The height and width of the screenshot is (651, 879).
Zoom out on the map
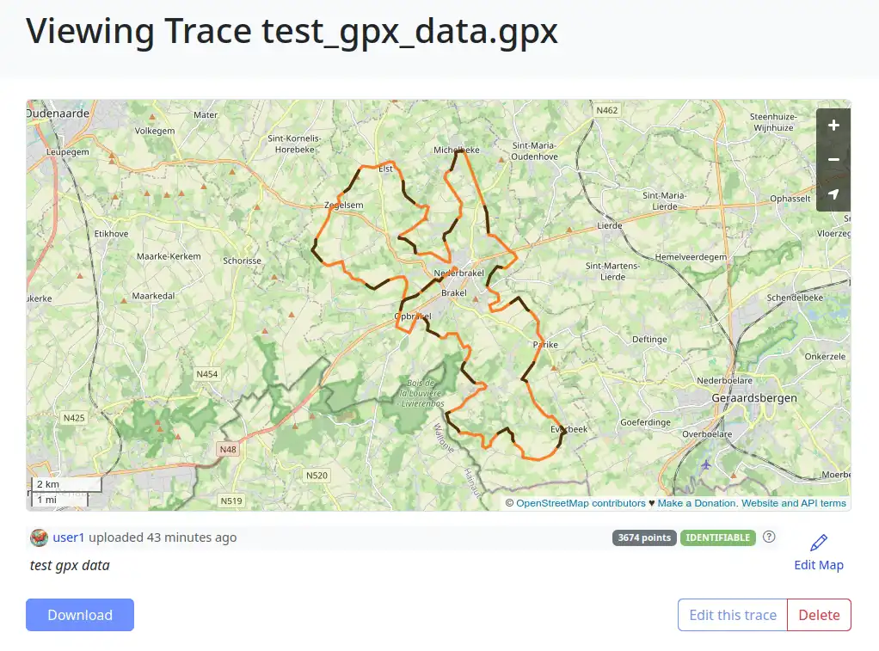click(833, 160)
